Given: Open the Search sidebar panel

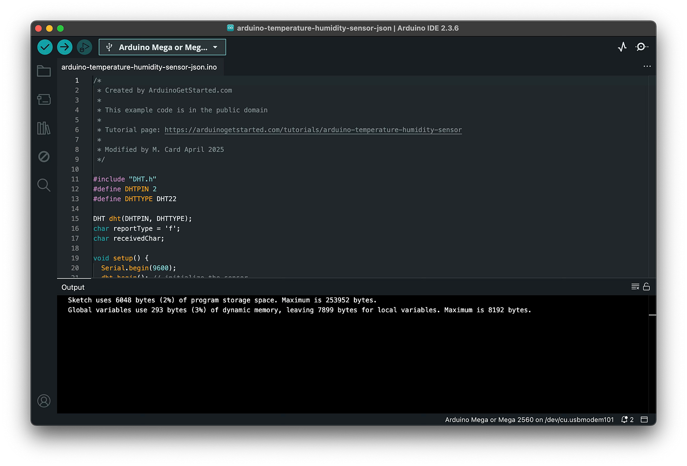Looking at the screenshot, I should point(44,185).
